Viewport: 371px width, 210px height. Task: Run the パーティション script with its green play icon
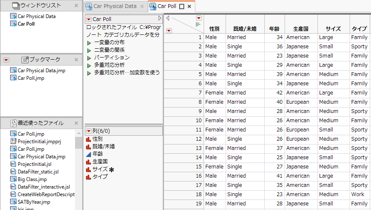[x=89, y=58]
